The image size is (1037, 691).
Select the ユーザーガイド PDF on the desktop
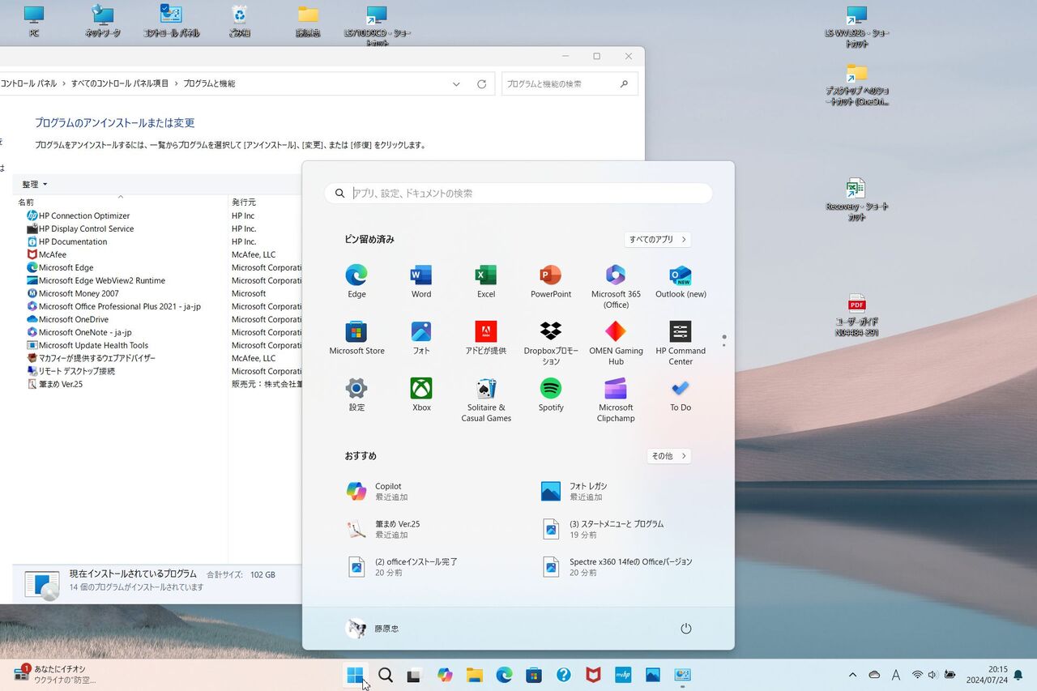[x=857, y=315]
